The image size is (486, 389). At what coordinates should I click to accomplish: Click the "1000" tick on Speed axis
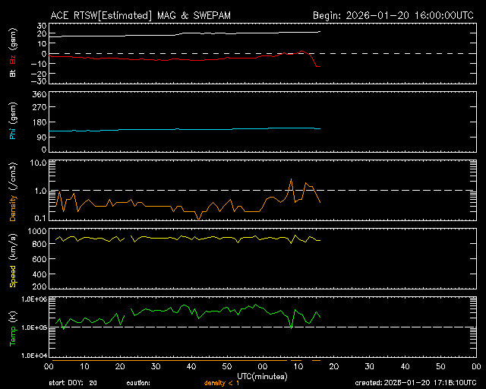(x=37, y=231)
